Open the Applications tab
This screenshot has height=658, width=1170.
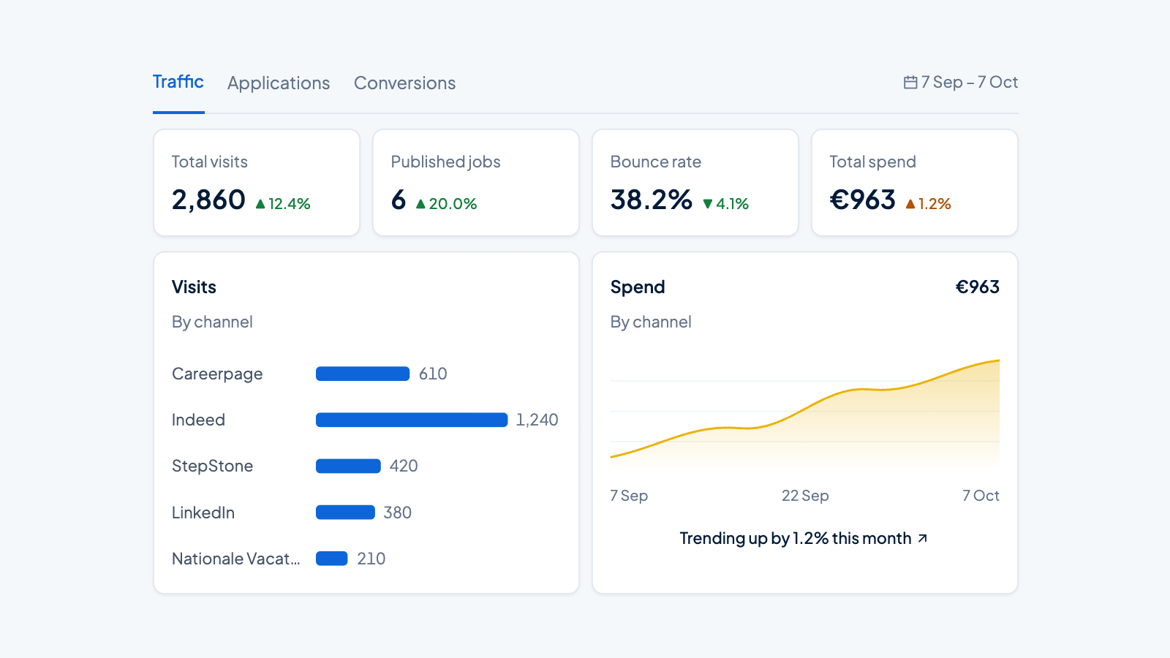(x=279, y=83)
